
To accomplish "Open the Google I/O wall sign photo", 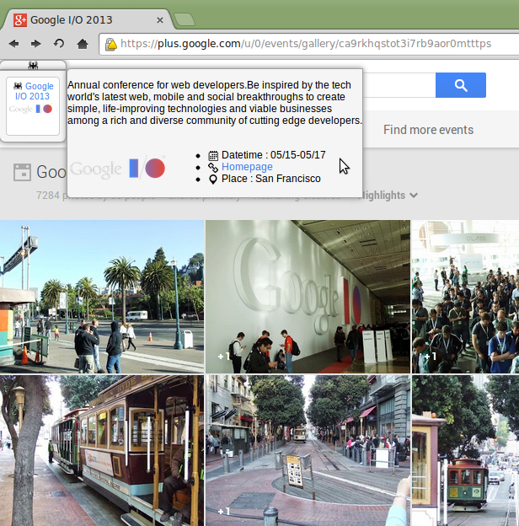I will point(308,297).
